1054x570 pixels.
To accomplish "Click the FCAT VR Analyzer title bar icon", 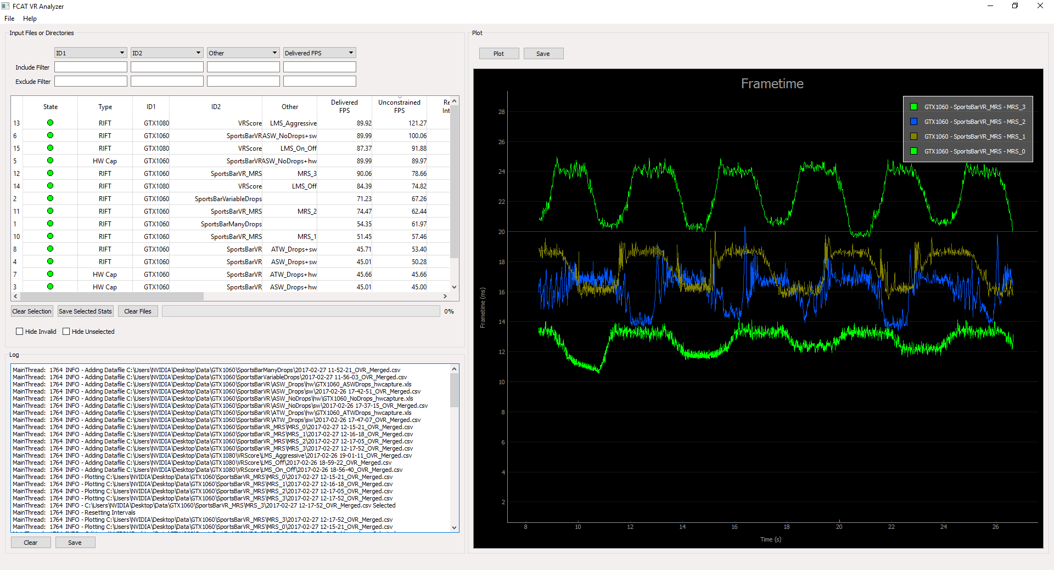I will click(5, 6).
